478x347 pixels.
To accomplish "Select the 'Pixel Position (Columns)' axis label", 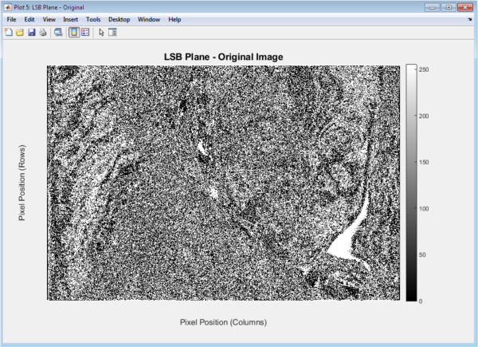I will (223, 322).
